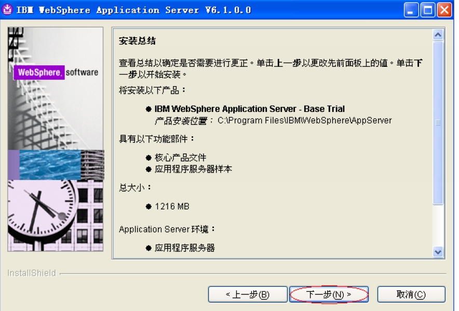459x311 pixels.
Task: Click the 下一步(N) button to continue
Action: pos(329,294)
